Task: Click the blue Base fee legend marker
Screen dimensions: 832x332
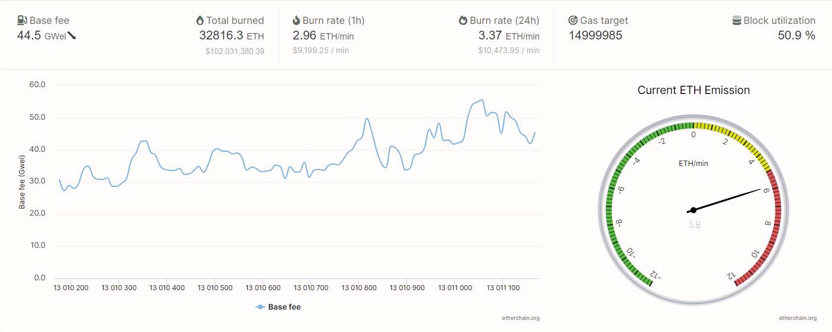Action: [260, 307]
